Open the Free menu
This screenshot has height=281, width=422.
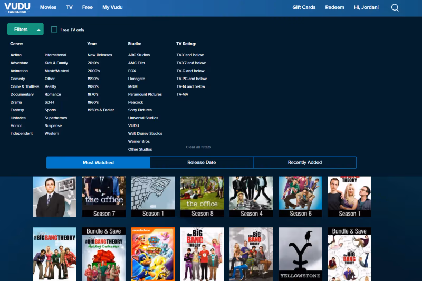point(88,7)
